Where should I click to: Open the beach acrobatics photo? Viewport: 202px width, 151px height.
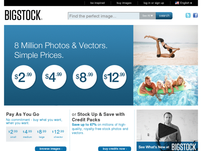166,45
